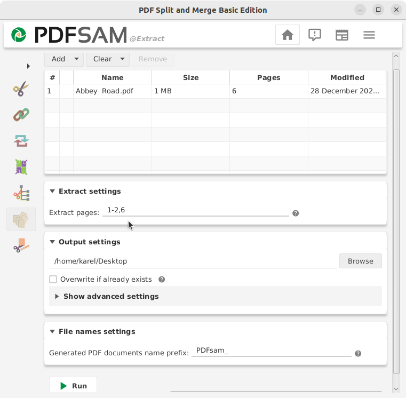The image size is (406, 398).
Task: Maximize the PDFsam window
Action: (x=378, y=10)
